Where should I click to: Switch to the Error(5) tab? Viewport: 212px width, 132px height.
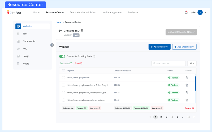click(79, 63)
